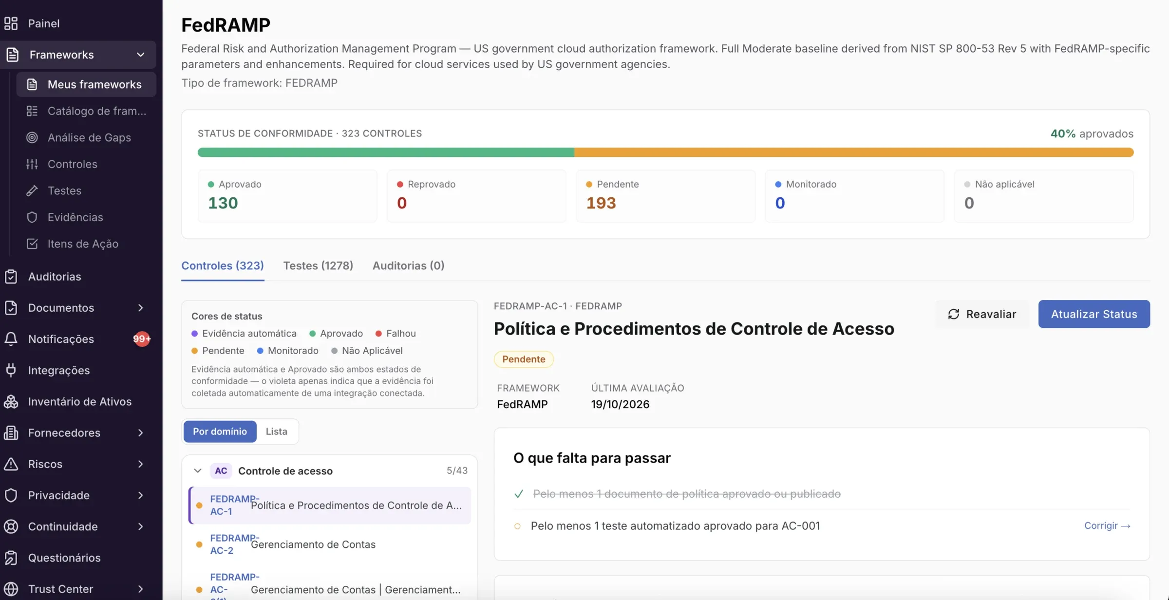The image size is (1169, 600).
Task: Click the Questionários clipboard icon
Action: [x=11, y=558]
